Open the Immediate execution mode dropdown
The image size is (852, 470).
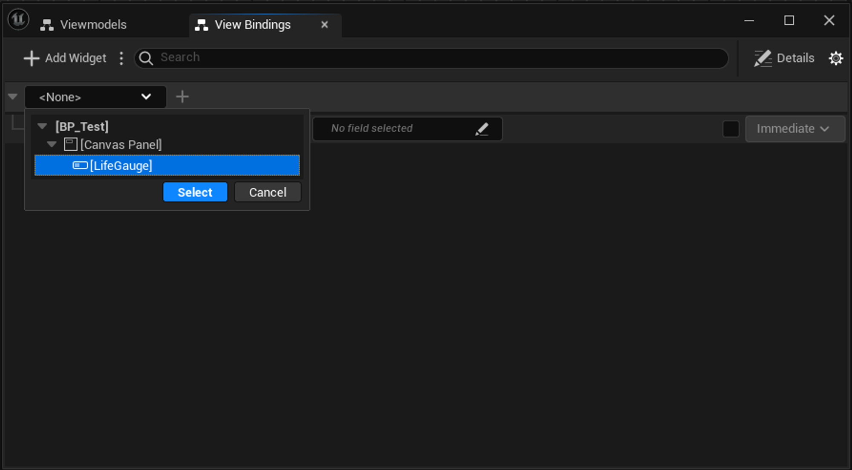tap(794, 129)
